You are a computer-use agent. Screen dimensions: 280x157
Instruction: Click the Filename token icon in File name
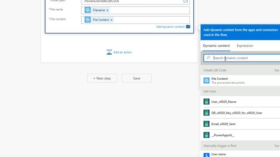[x=87, y=10]
